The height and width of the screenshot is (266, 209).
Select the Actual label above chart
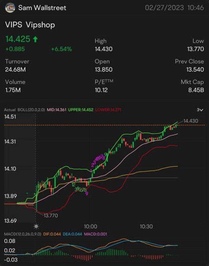pyautogui.click(x=10, y=110)
